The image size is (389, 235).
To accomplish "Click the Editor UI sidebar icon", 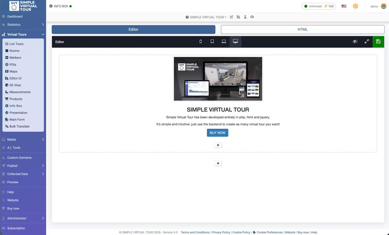I will (x=7, y=78).
